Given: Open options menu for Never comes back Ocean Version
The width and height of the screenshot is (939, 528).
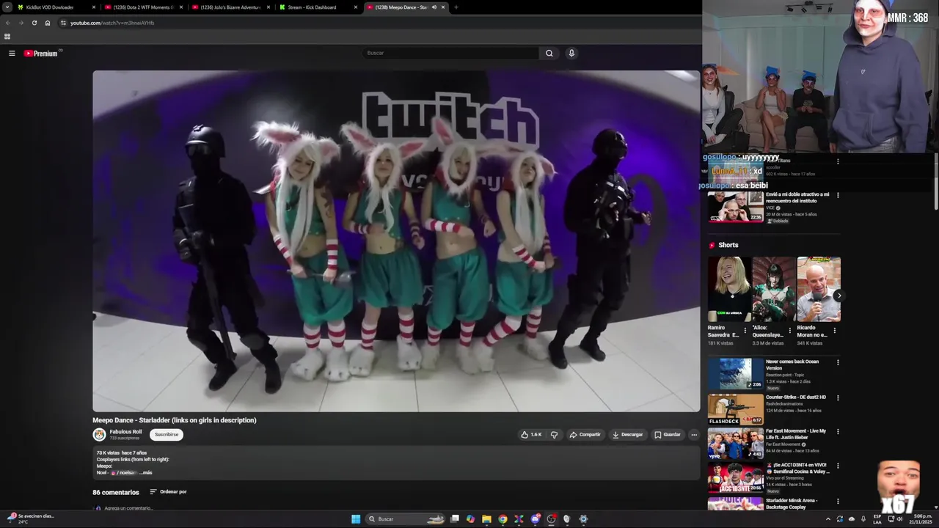Looking at the screenshot, I should click(x=838, y=362).
